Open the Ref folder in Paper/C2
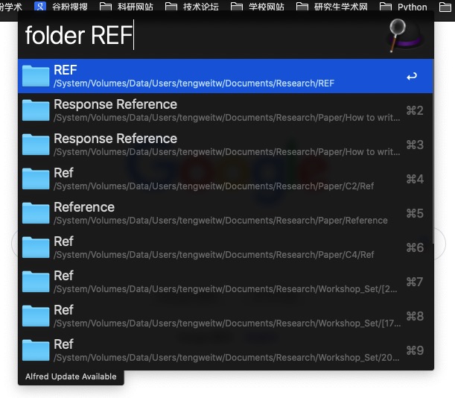The width and height of the screenshot is (455, 398). 226,179
